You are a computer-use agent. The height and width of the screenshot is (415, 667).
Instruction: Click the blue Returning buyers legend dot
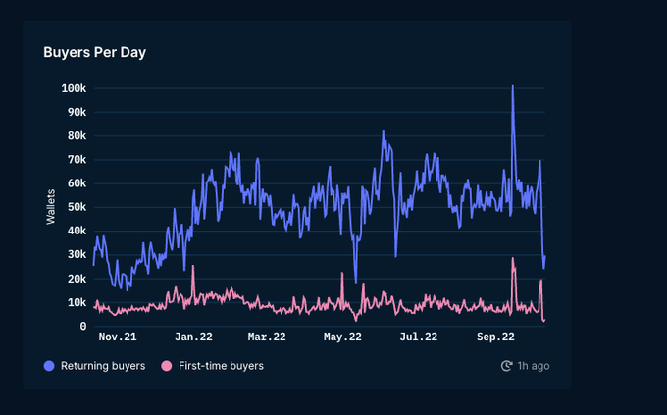pos(50,366)
